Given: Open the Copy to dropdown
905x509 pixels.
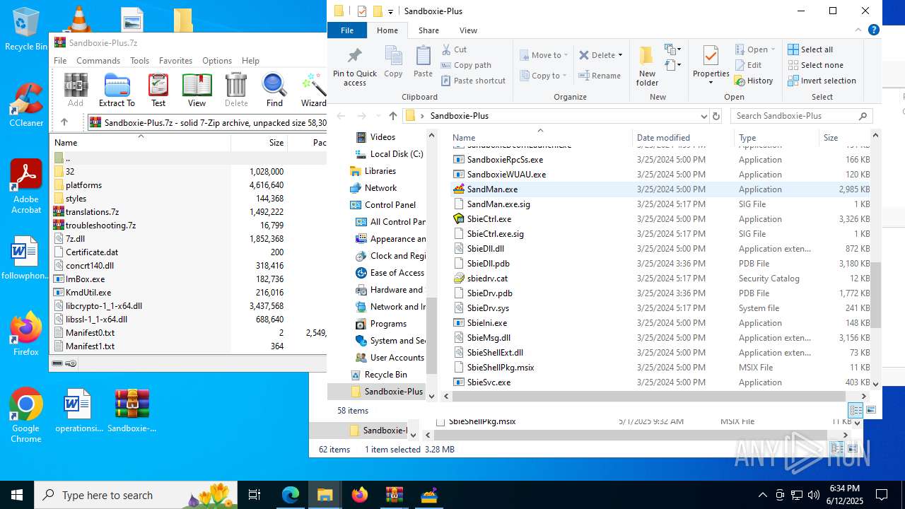Looking at the screenshot, I should 544,76.
